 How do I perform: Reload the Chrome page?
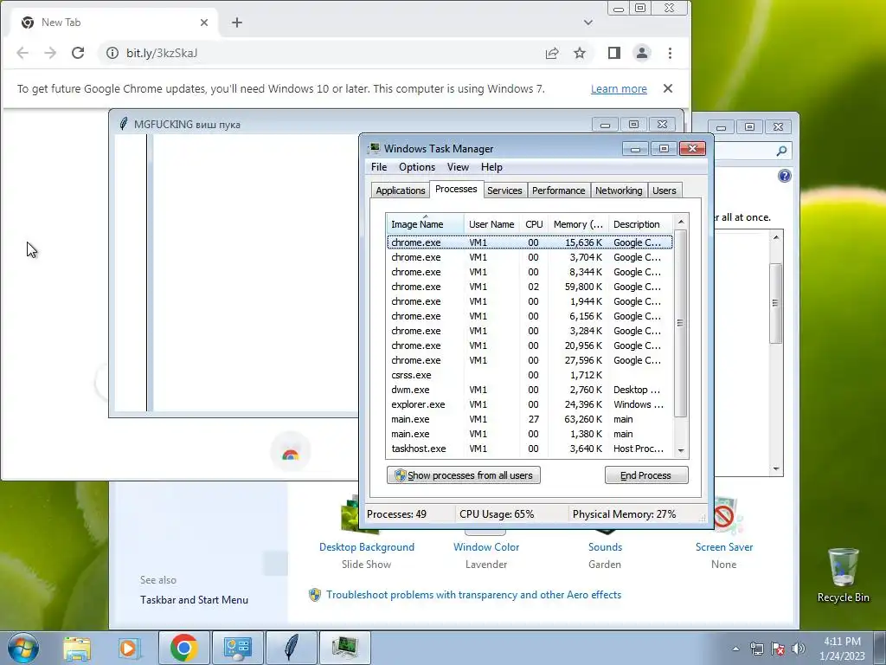tap(78, 53)
